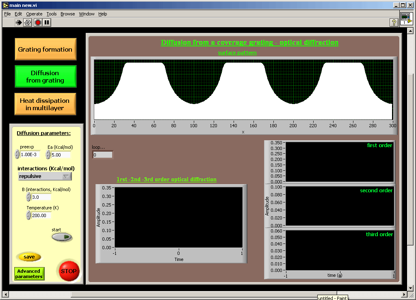Click the Pause toolbar icon
This screenshot has height=300, width=416.
(x=47, y=23)
